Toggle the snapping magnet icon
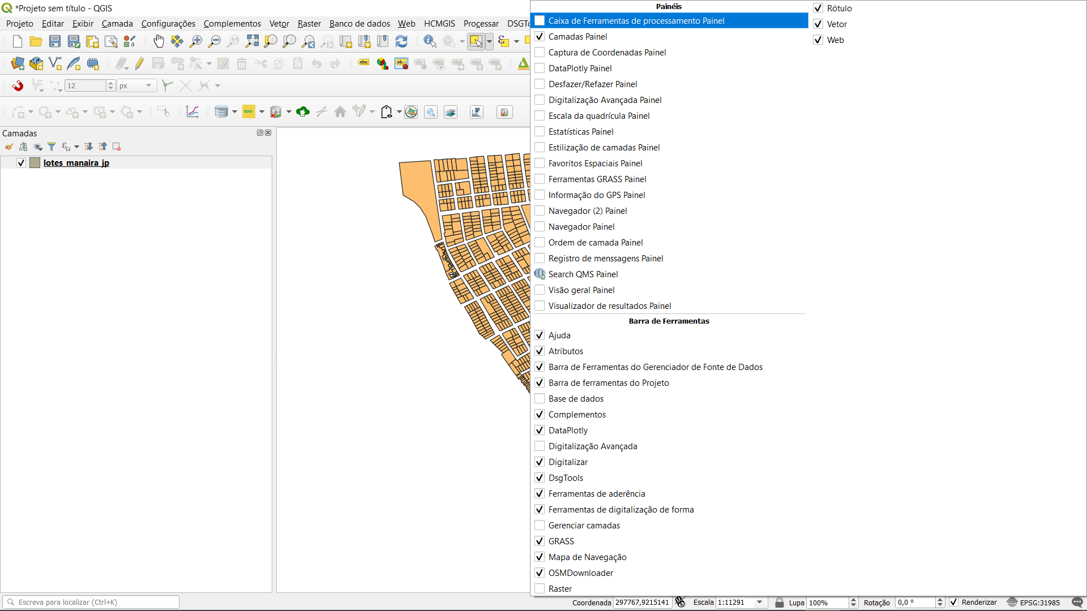 [18, 85]
